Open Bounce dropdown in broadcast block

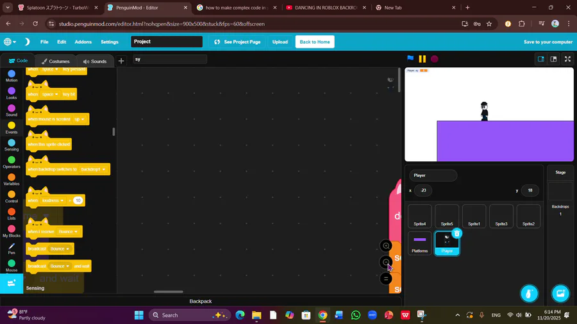click(59, 249)
